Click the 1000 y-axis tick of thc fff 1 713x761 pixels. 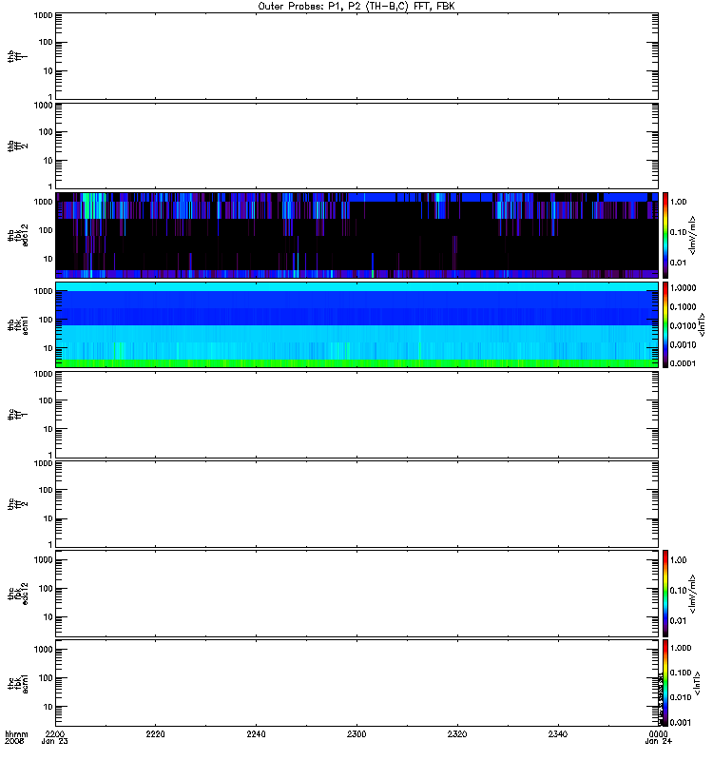coord(43,374)
